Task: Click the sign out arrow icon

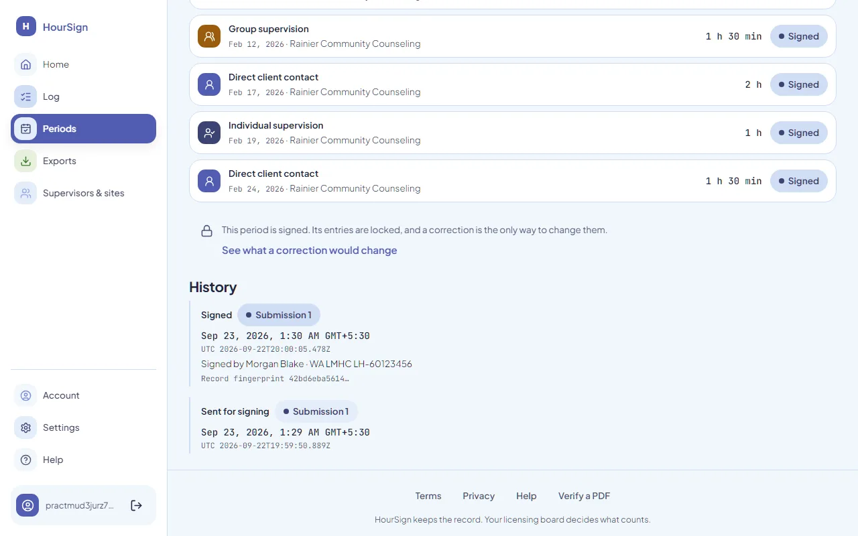Action: tap(136, 505)
